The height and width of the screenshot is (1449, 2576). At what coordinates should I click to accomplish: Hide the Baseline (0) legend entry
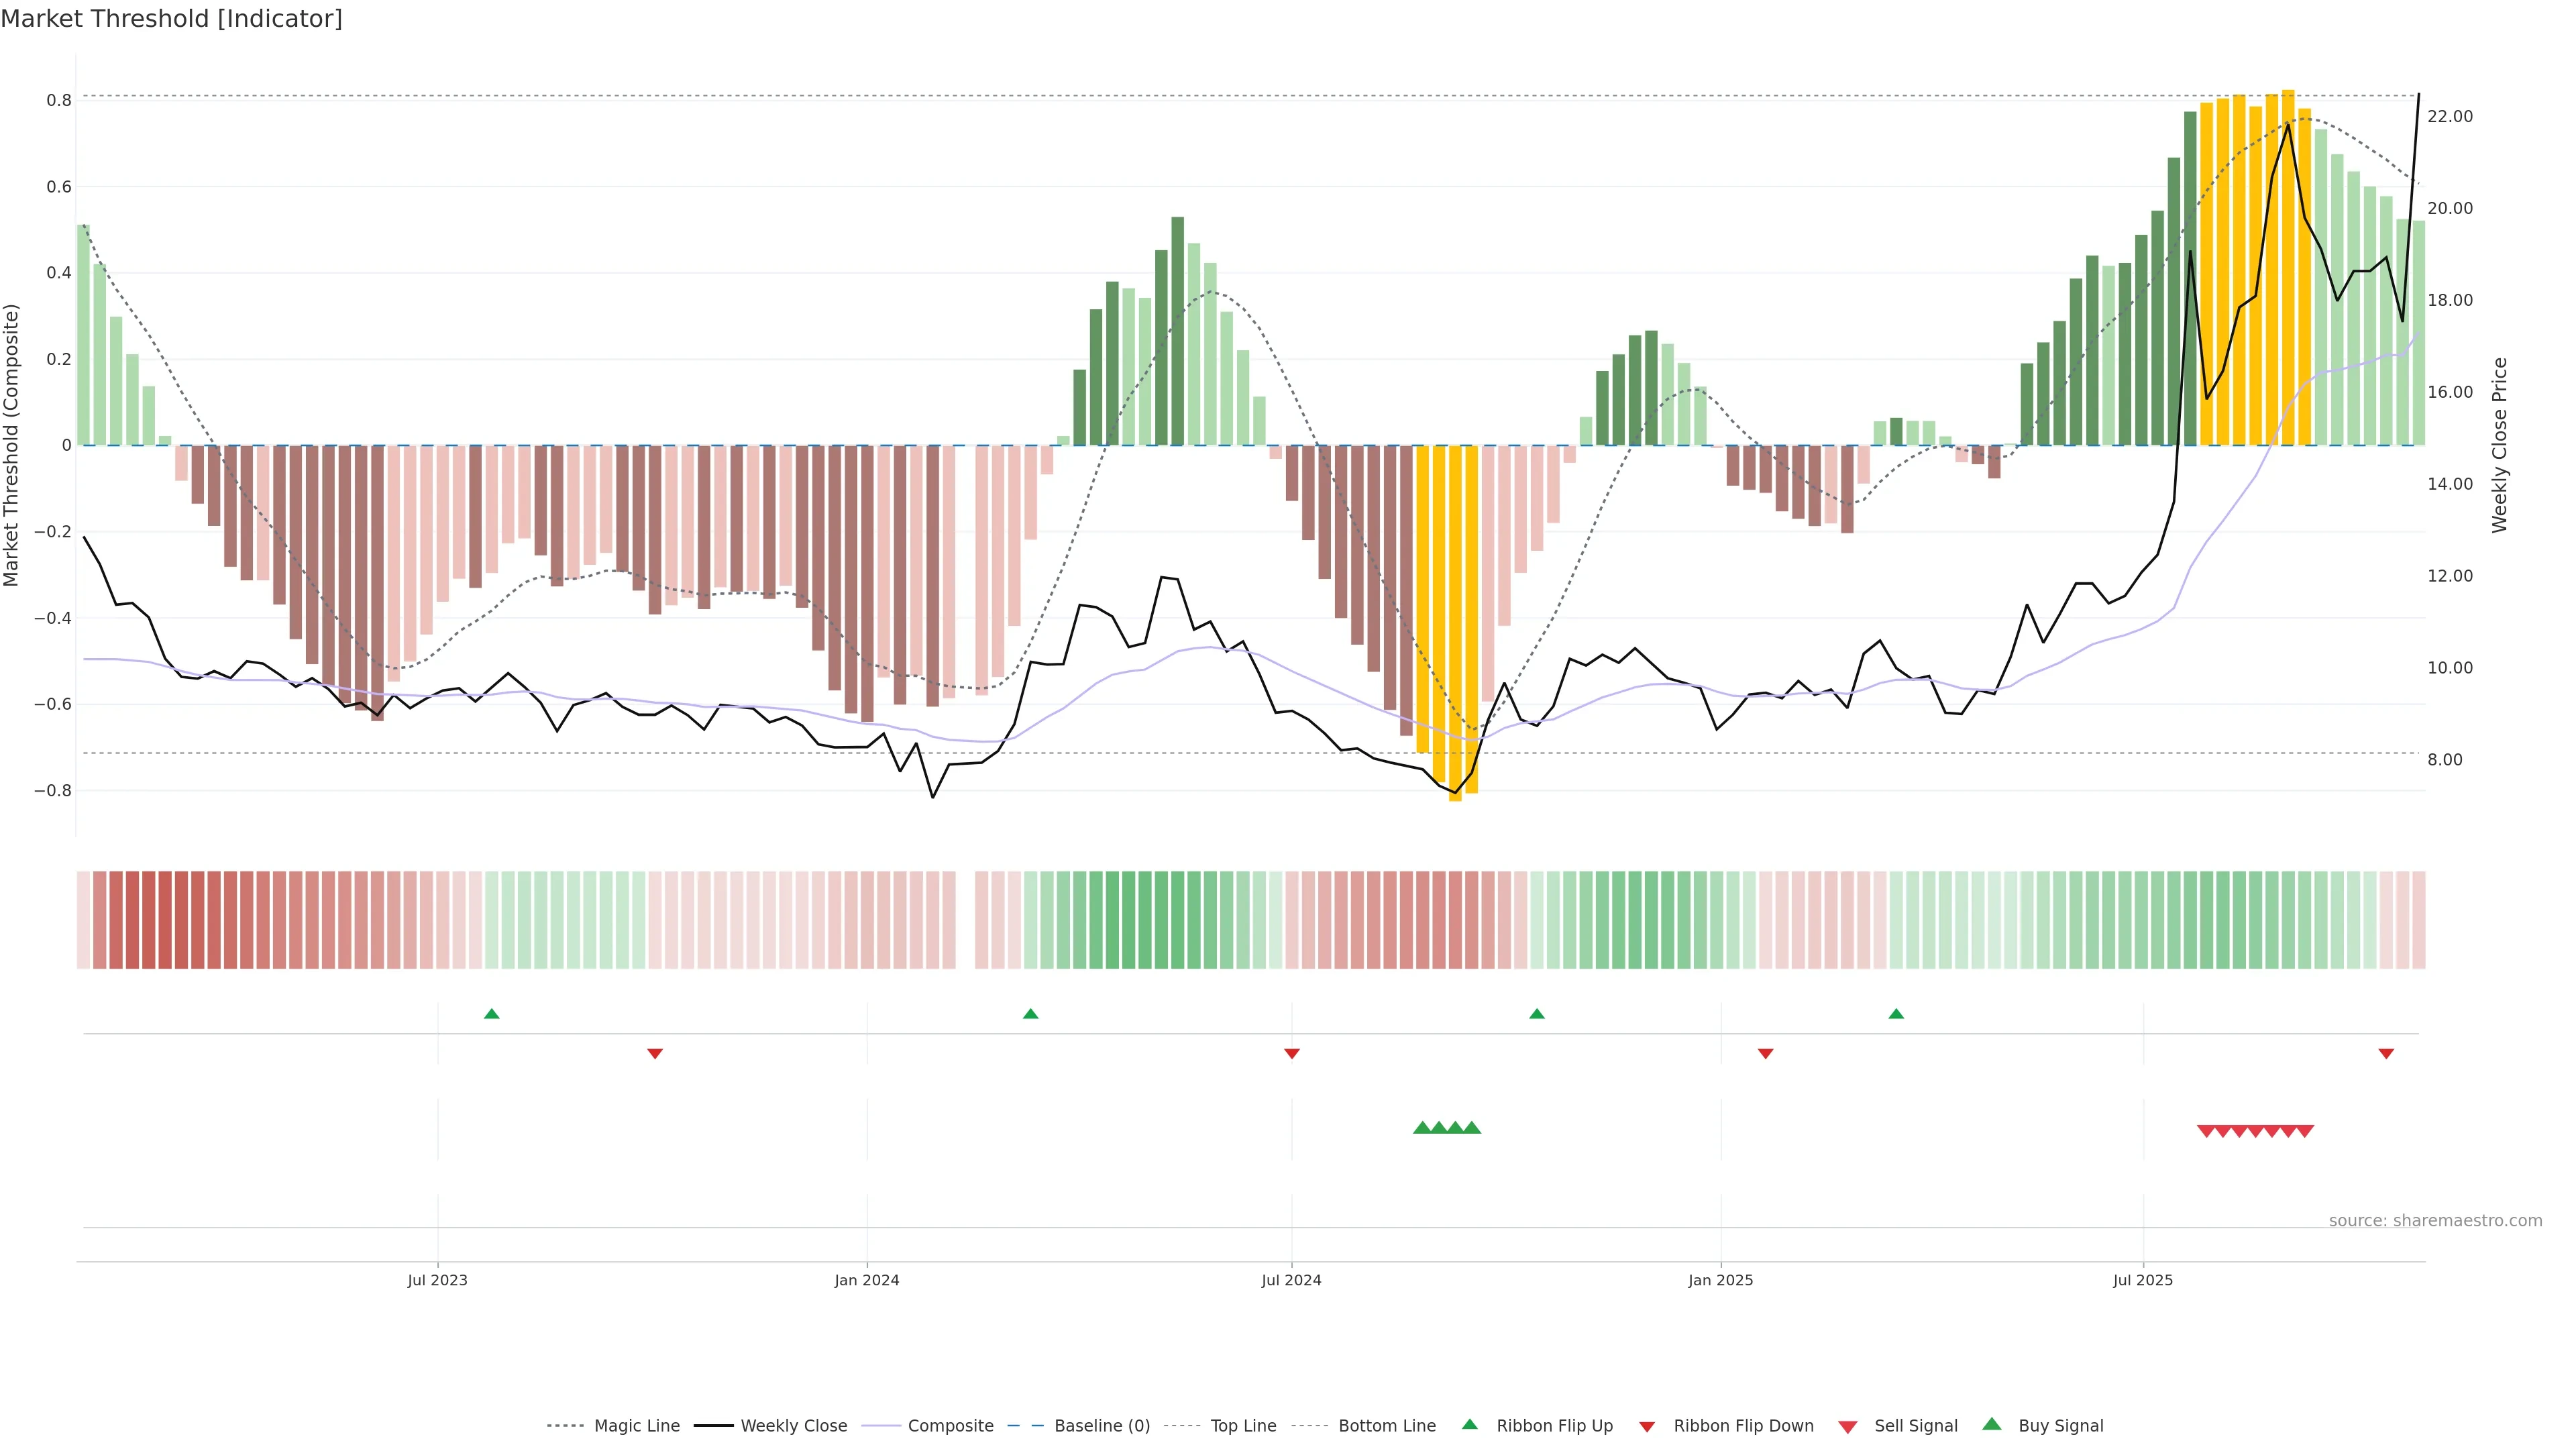pyautogui.click(x=1102, y=1426)
